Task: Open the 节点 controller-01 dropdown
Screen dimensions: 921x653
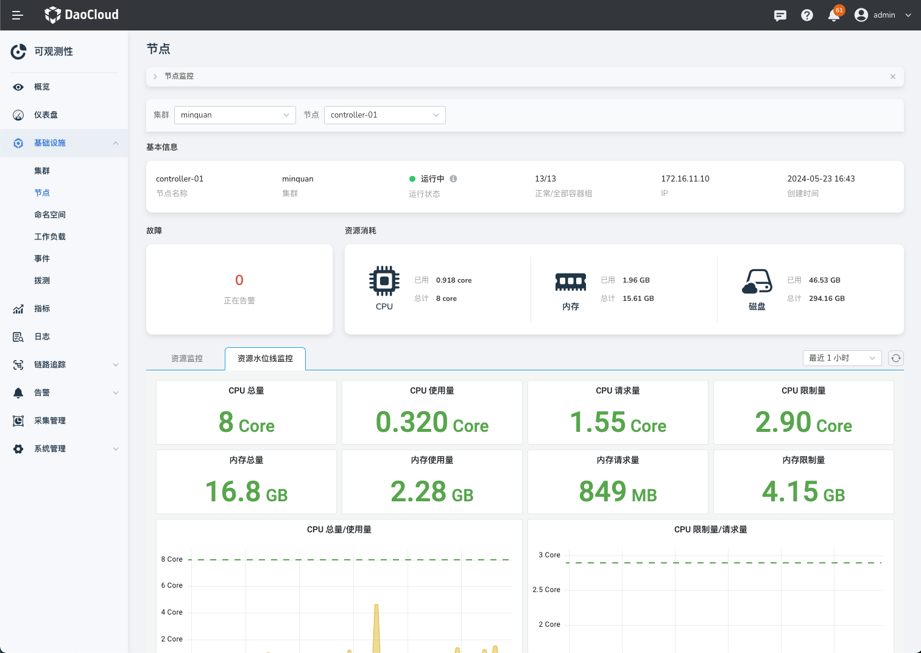Action: point(384,115)
